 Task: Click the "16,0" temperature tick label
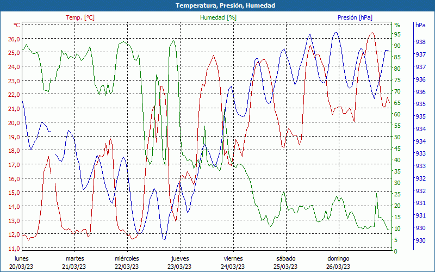point(15,178)
